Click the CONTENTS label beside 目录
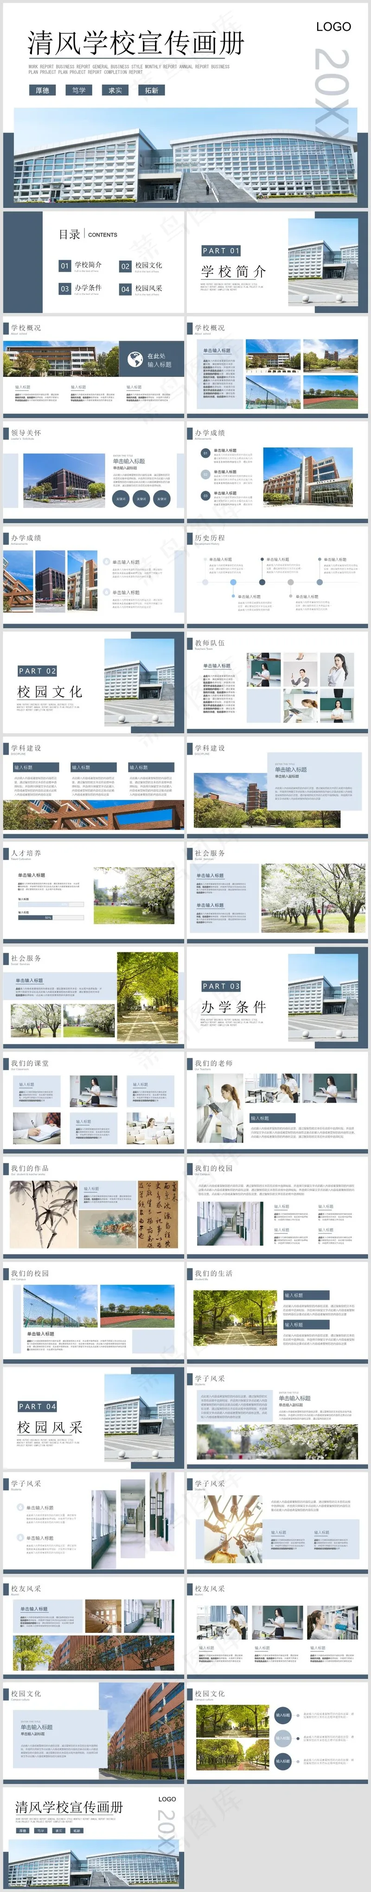The image size is (371, 1892). (103, 235)
